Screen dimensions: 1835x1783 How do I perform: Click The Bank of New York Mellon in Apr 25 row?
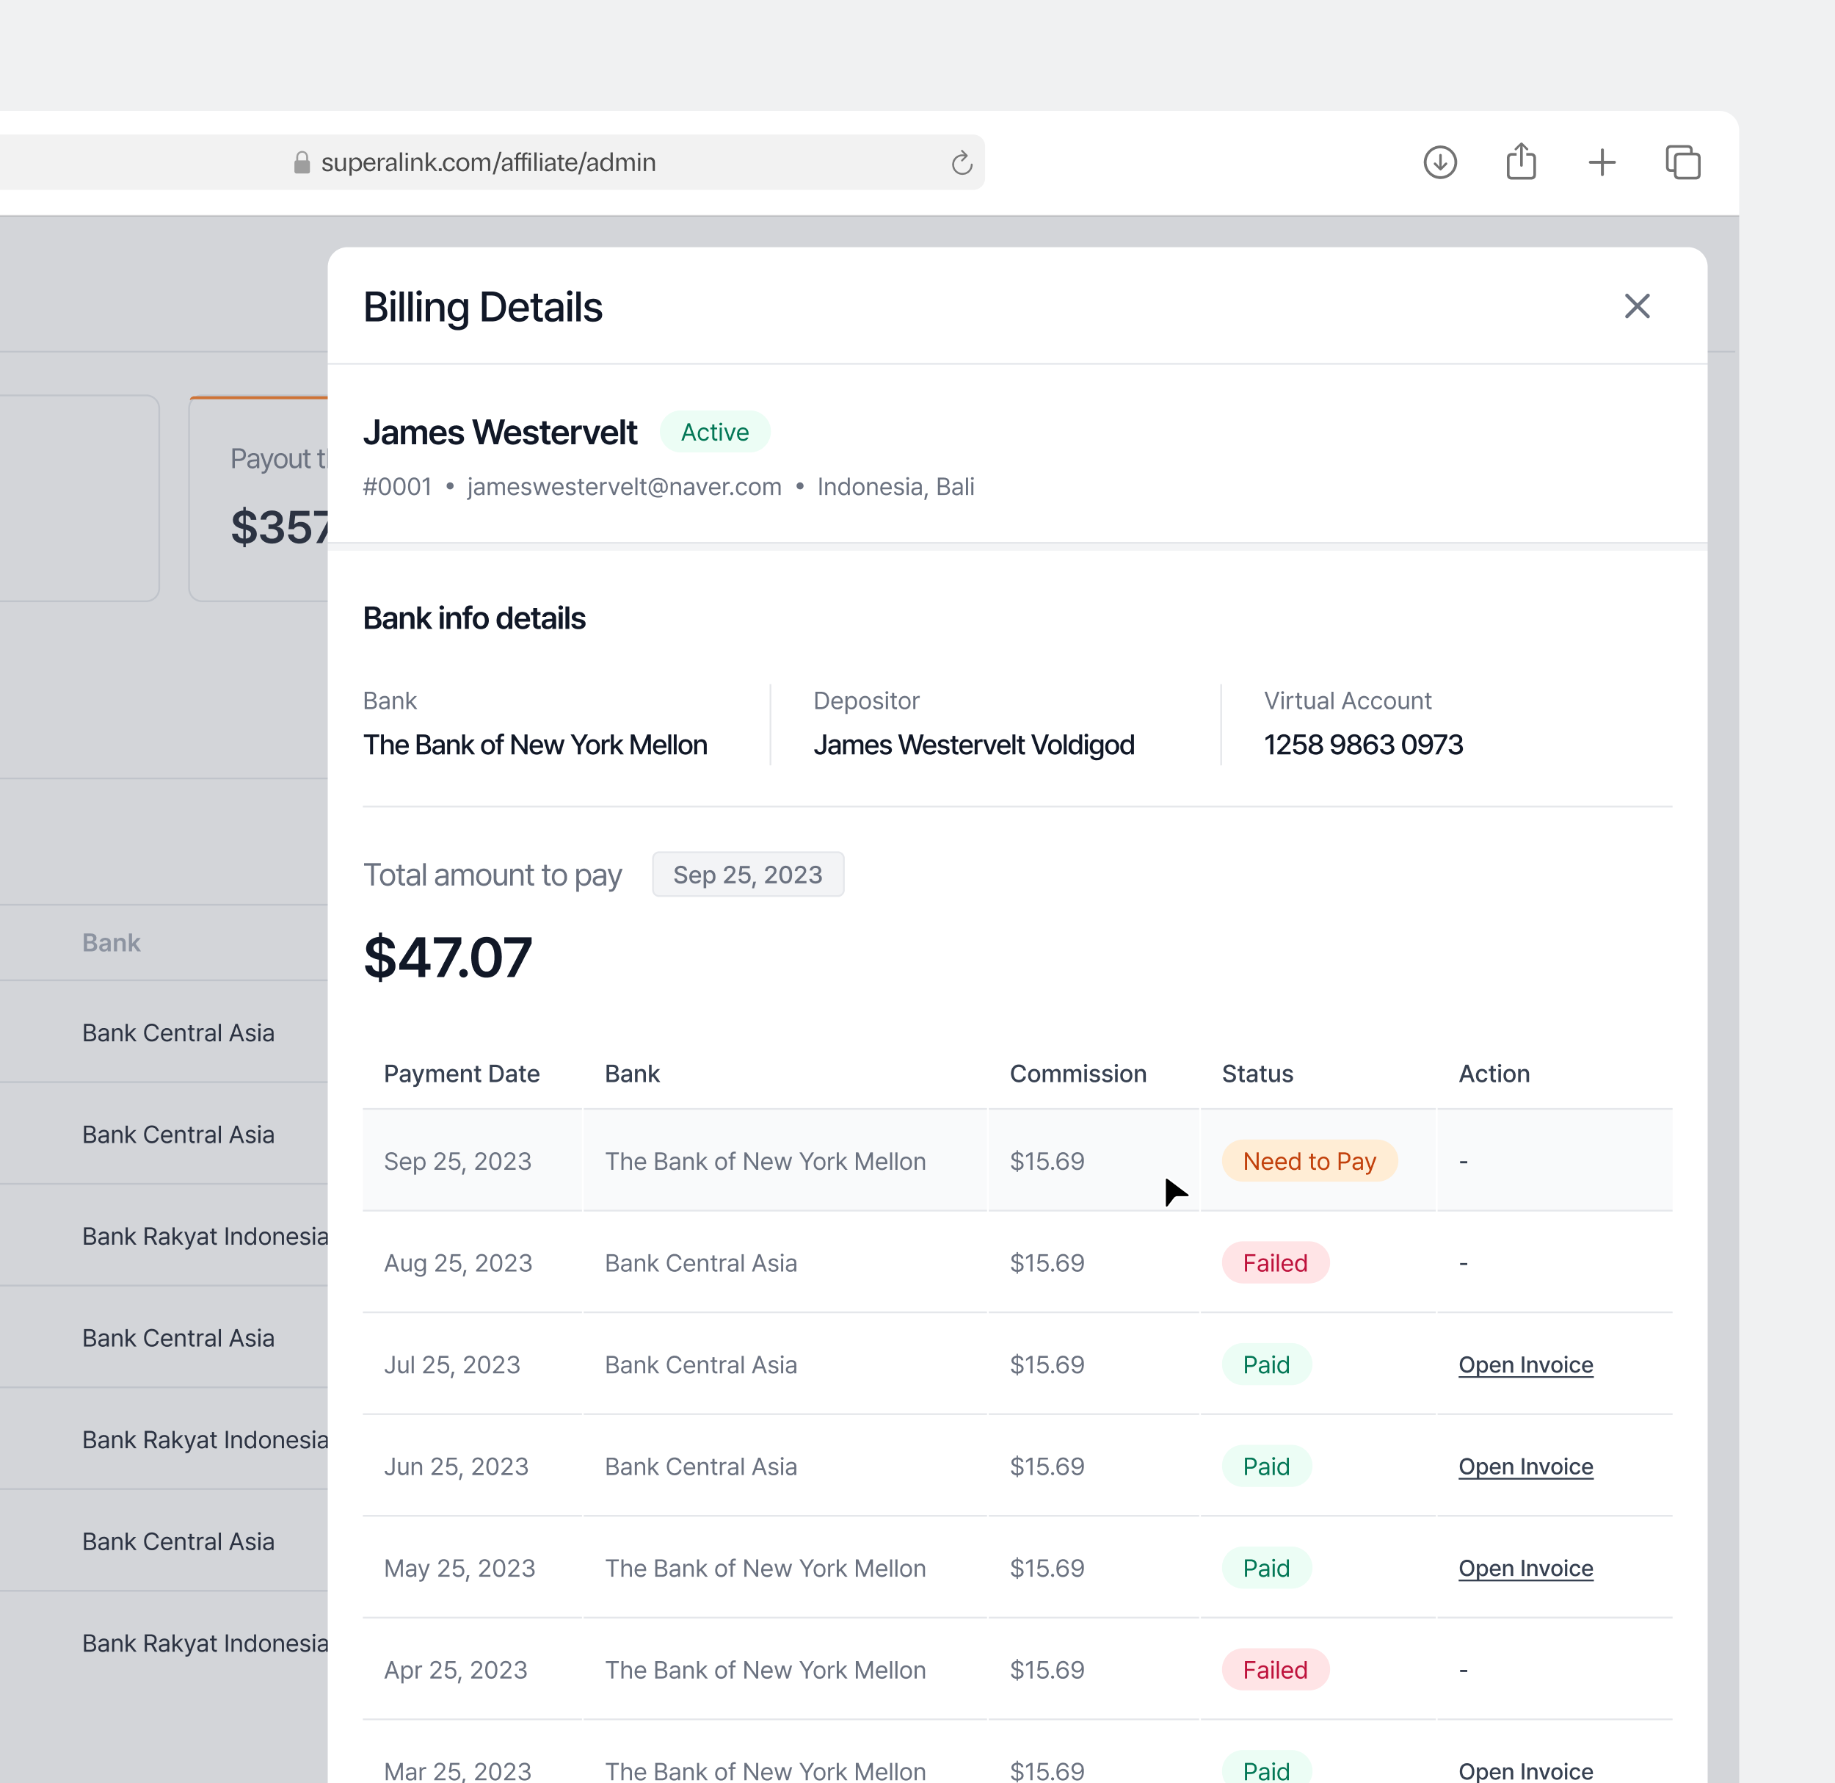(765, 1670)
